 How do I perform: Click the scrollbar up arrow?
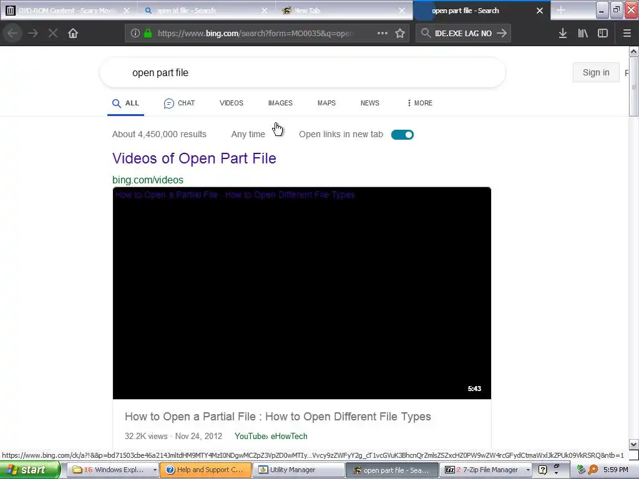point(633,52)
